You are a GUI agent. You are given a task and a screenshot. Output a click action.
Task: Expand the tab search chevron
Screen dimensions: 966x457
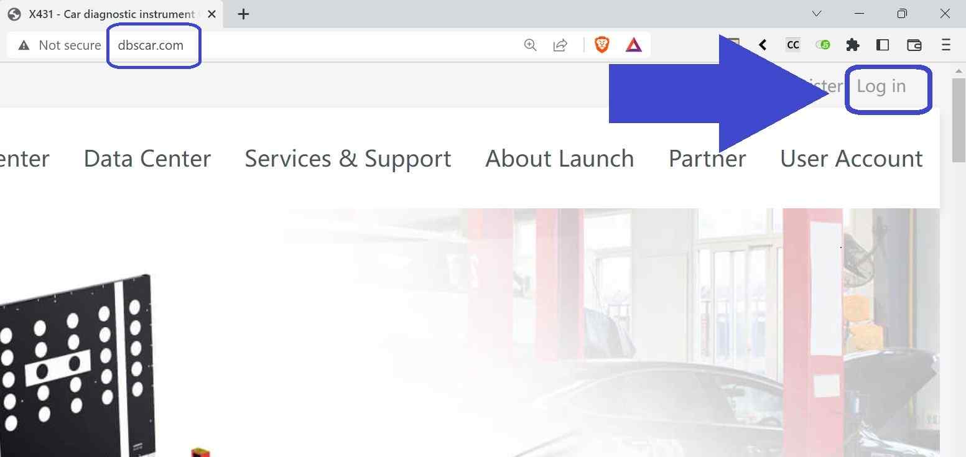[x=817, y=14]
